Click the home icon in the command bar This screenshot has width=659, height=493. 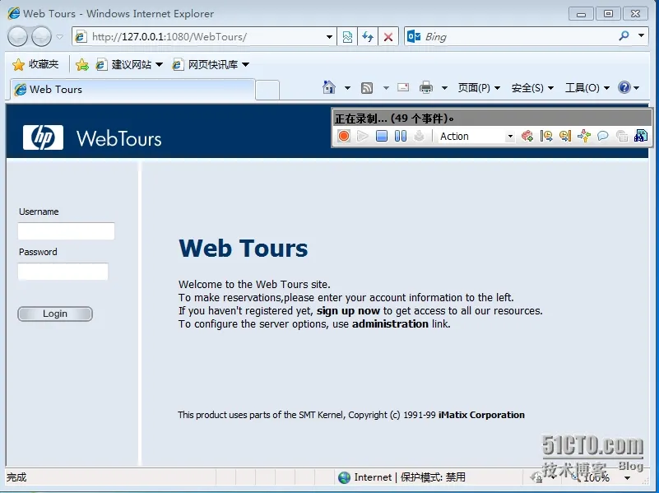[x=329, y=87]
